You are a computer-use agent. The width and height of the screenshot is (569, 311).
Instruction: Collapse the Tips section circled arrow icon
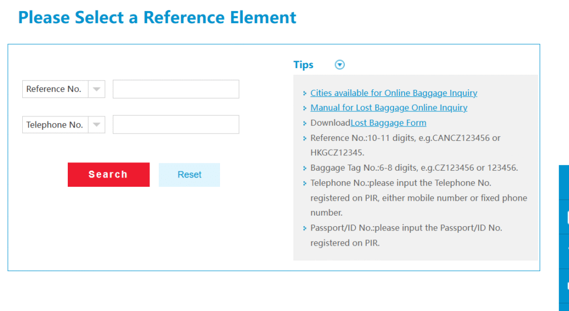[340, 65]
